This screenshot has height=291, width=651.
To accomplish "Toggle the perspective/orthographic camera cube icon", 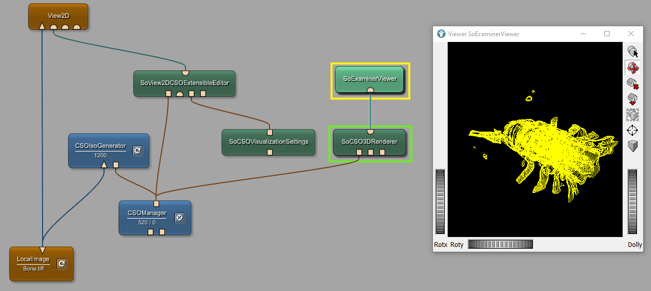I will tap(633, 146).
